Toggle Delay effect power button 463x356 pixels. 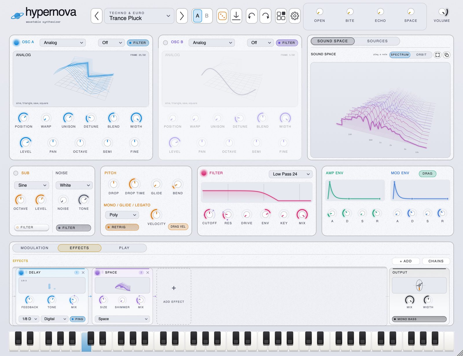coord(21,272)
